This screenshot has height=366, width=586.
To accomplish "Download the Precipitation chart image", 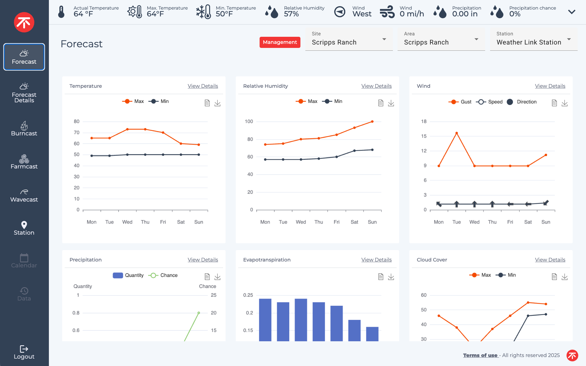I will (218, 277).
